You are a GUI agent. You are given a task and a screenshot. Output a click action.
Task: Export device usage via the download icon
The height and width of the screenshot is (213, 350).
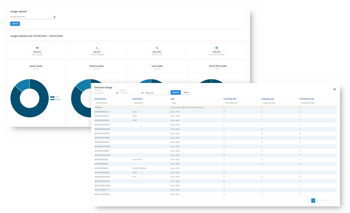pyautogui.click(x=335, y=89)
